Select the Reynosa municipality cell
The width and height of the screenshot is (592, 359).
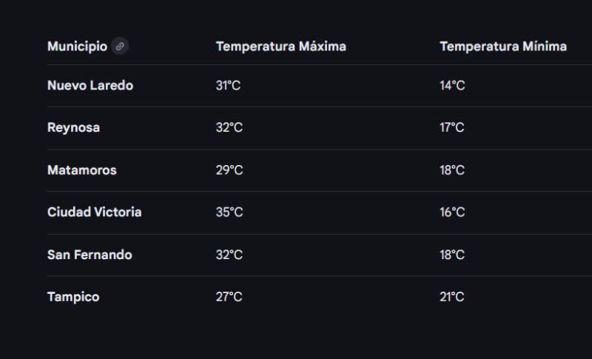click(73, 128)
